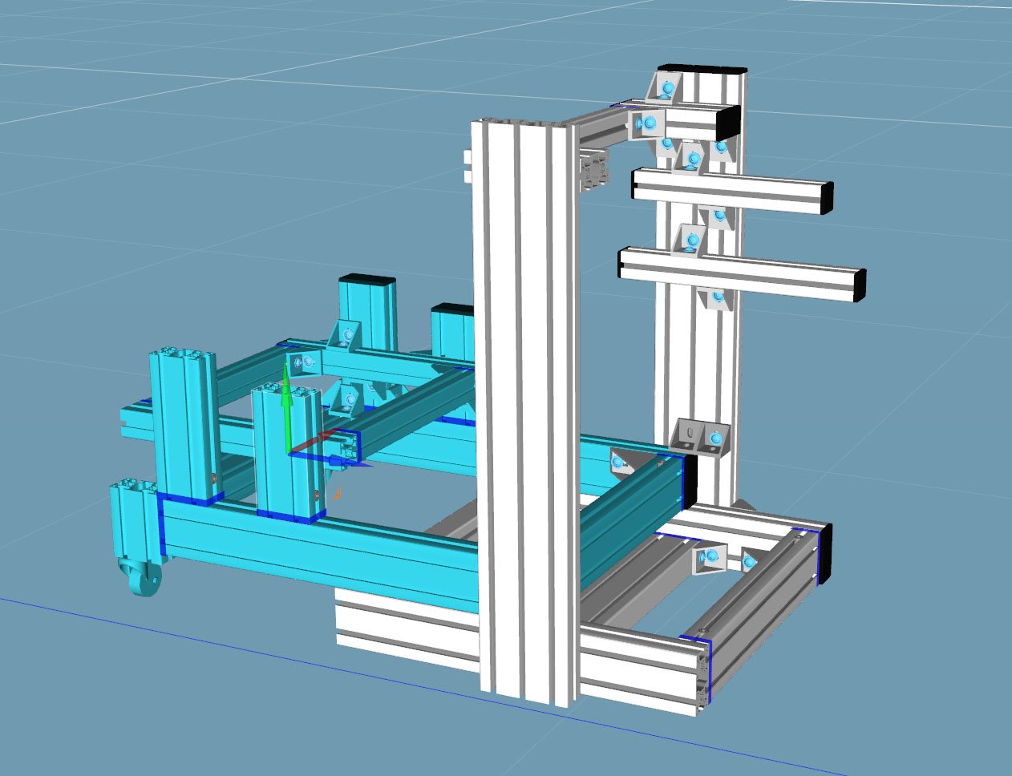Click the topmost corner bracket with blue bolt

(x=665, y=87)
